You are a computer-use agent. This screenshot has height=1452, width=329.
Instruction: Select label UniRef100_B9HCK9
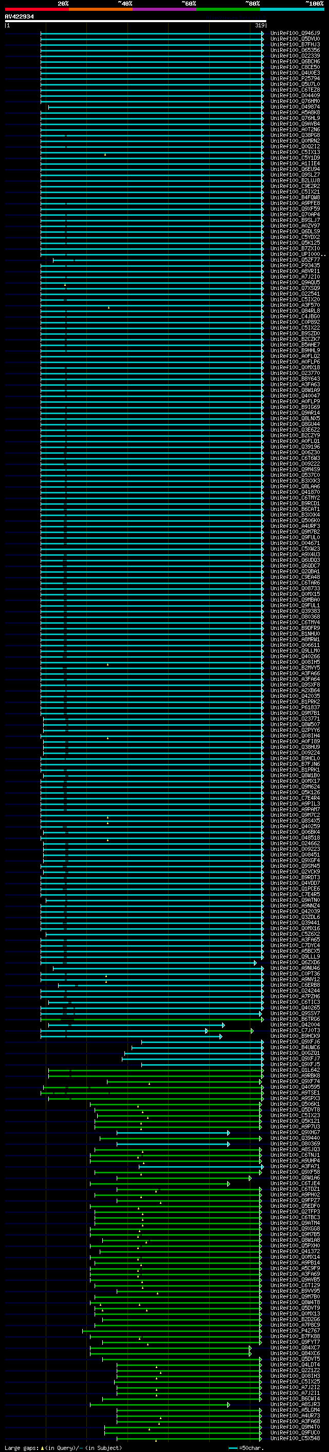(295, 1036)
